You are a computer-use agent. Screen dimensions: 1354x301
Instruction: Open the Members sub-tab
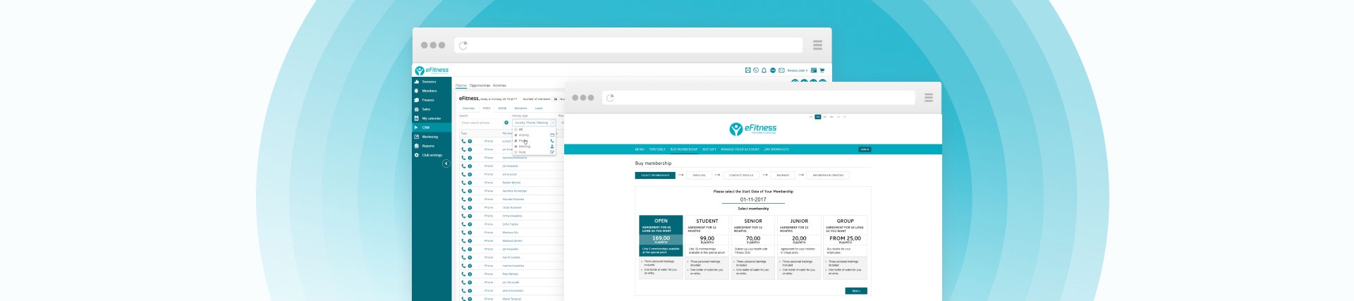coord(520,109)
